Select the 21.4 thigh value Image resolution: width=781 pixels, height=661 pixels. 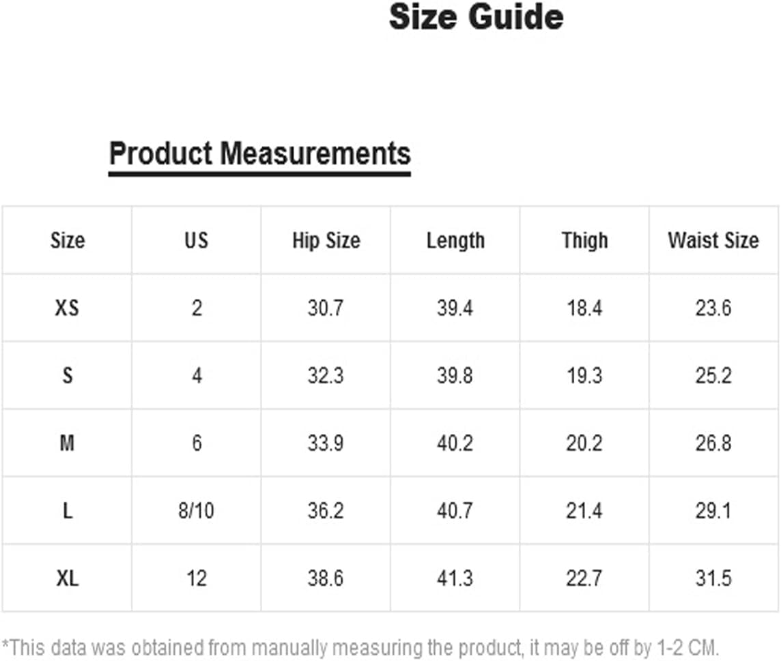point(584,511)
